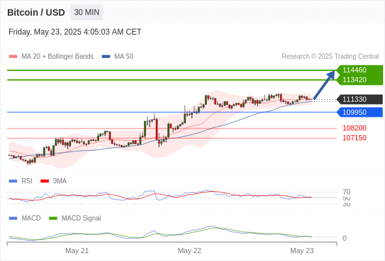Viewport: 385px width, 261px height.
Task: Click the RSI legend swatch
Action: (x=13, y=181)
